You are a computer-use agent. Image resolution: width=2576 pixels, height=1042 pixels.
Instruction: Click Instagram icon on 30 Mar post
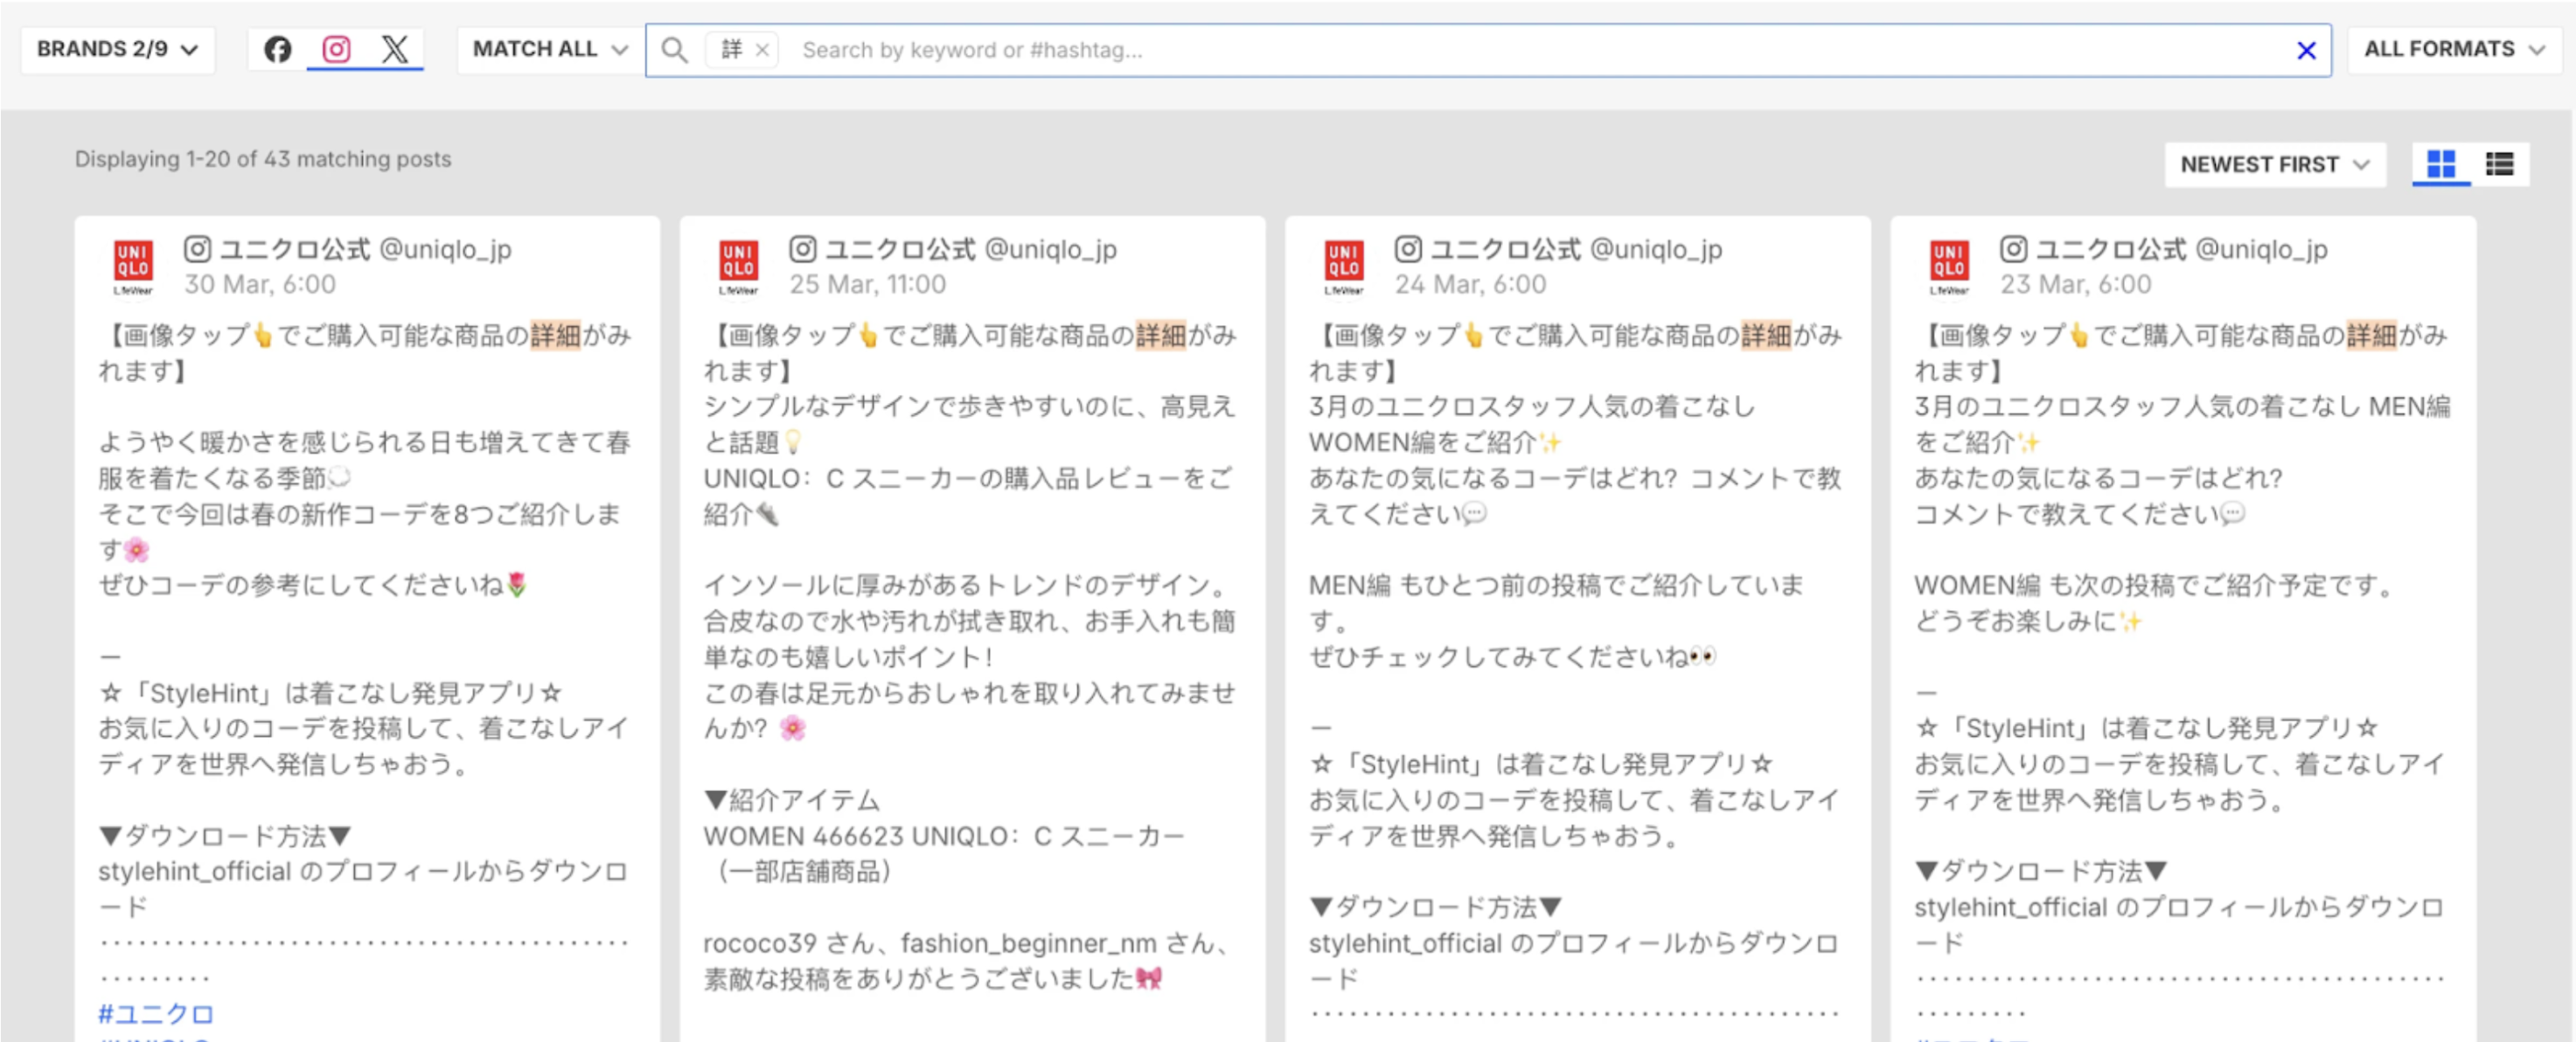[197, 249]
